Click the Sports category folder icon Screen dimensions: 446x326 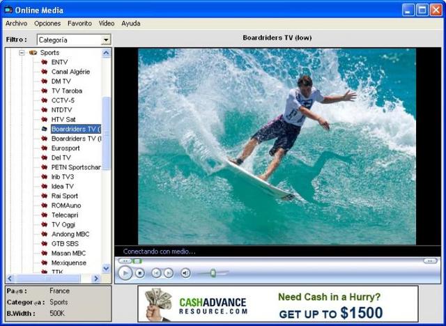(x=33, y=52)
